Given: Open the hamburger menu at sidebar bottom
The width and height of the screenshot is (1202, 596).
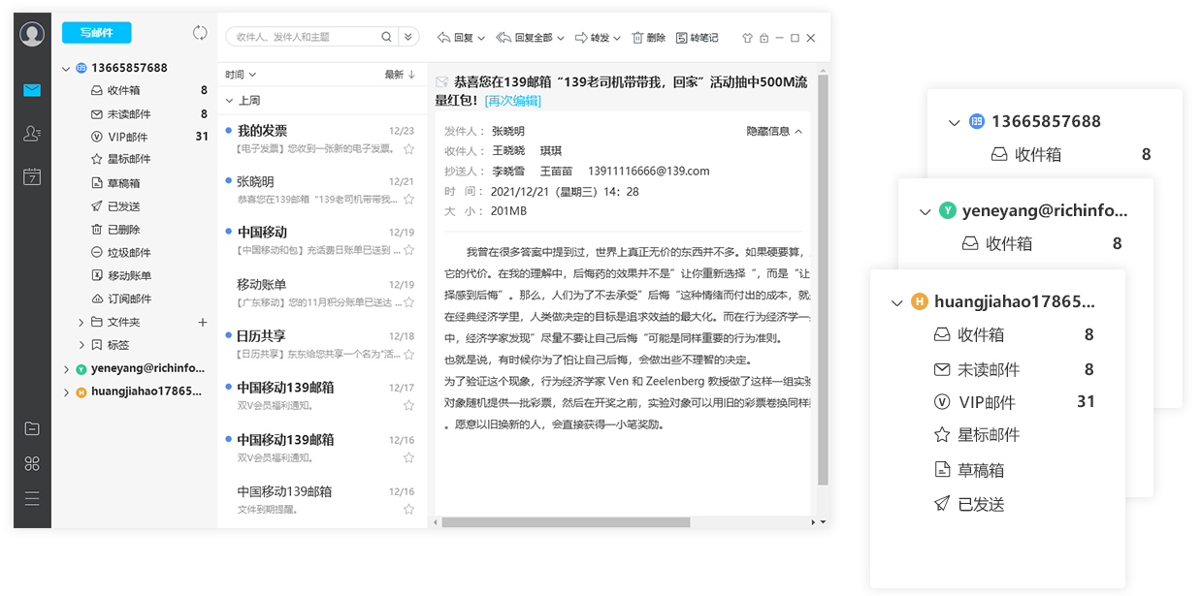Looking at the screenshot, I should 32,498.
